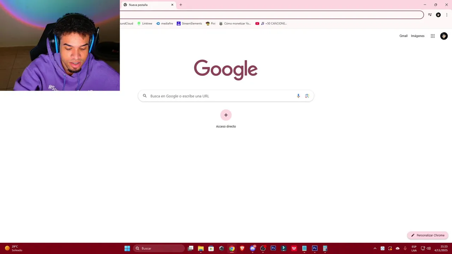This screenshot has width=452, height=254.
Task: Click Chrome icon on taskbar
Action: click(x=232, y=248)
